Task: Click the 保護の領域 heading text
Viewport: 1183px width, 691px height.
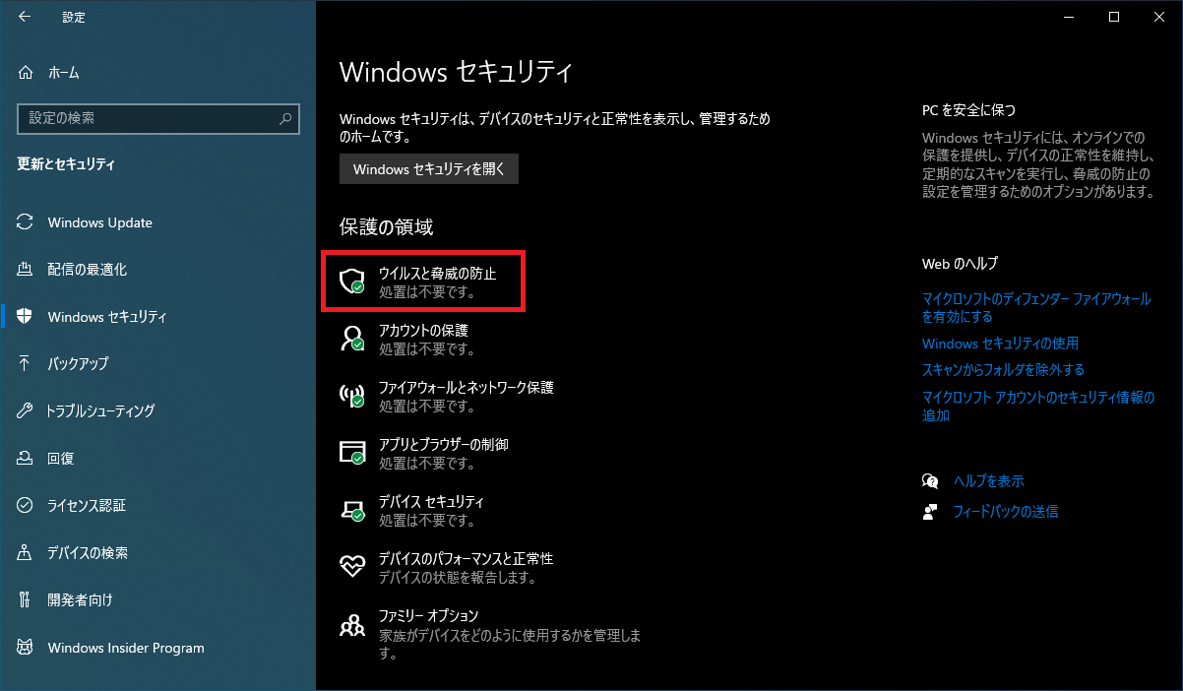Action: tap(386, 227)
